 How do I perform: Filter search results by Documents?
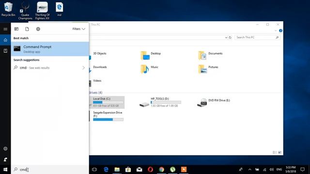27,29
